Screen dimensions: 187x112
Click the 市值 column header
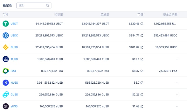140,15
